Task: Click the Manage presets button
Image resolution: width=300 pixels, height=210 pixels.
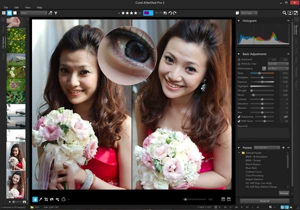Action: tap(283, 192)
